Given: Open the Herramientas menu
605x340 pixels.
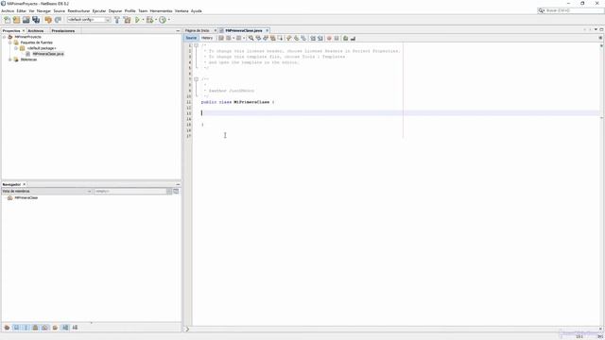Looking at the screenshot, I should [161, 10].
